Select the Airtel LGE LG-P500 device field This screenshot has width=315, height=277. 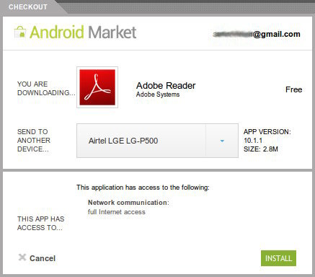coord(157,141)
